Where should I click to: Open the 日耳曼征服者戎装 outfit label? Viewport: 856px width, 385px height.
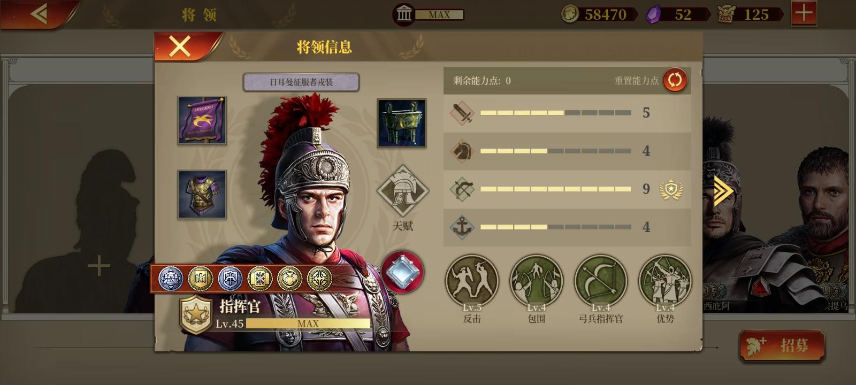(x=301, y=82)
